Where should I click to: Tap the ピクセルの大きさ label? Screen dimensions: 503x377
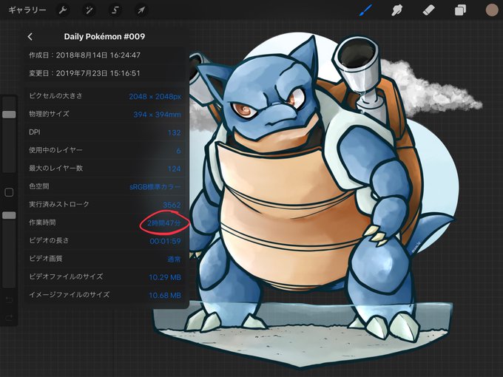click(55, 95)
